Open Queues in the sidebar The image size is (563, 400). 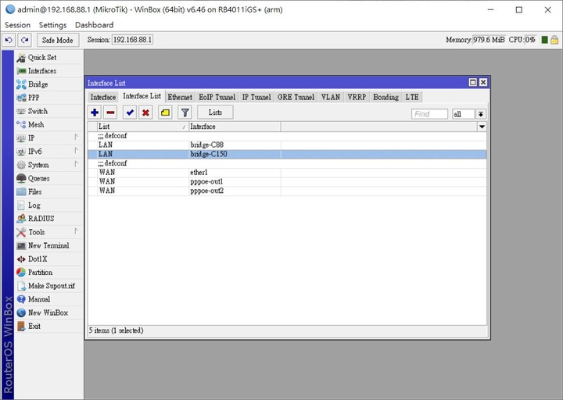48,178
